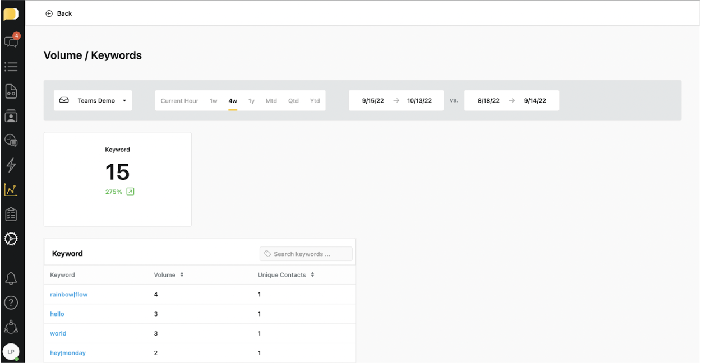
Task: Select the Qtd time range
Action: [293, 101]
